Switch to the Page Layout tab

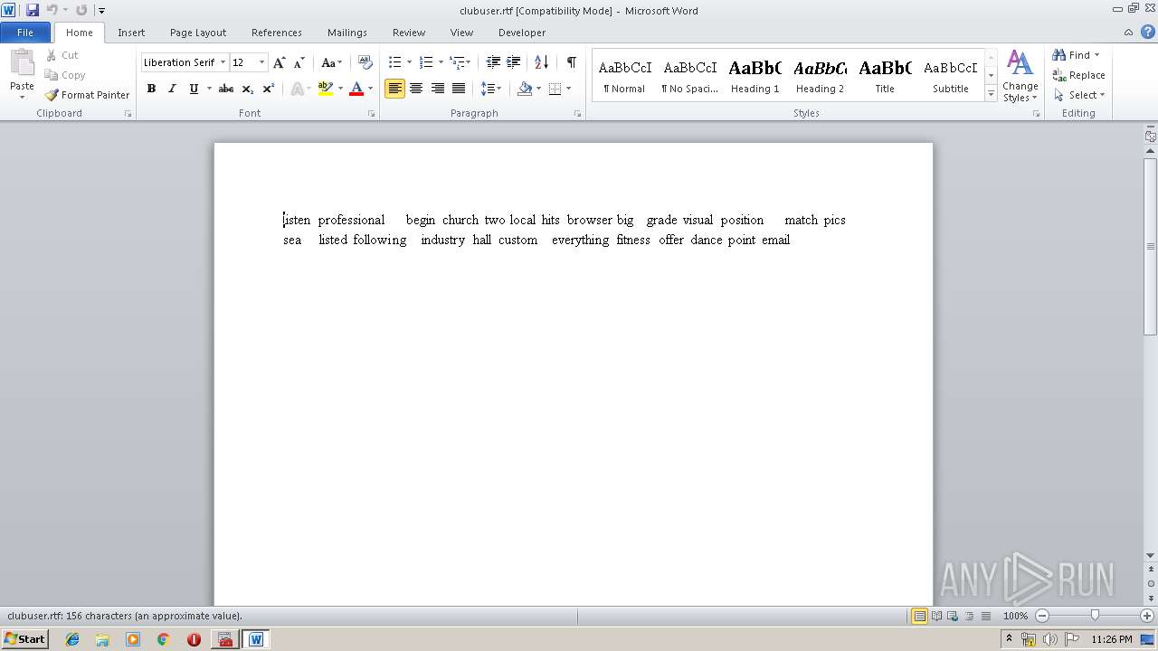pos(198,33)
